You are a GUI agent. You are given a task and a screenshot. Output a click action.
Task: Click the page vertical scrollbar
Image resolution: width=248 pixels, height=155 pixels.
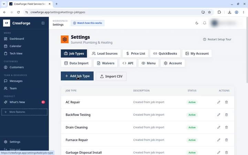[247, 50]
